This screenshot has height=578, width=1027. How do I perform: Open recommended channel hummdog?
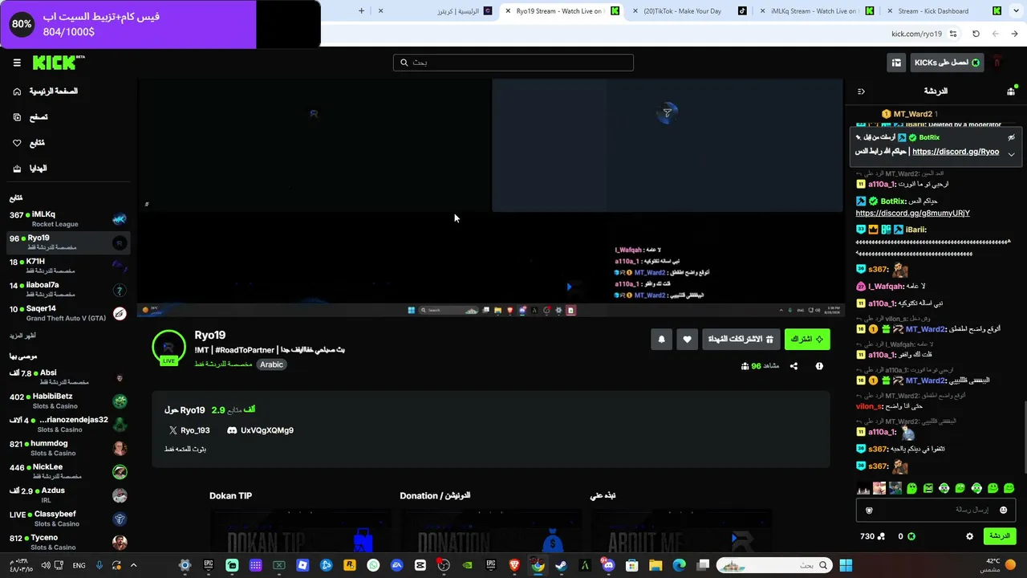68,448
